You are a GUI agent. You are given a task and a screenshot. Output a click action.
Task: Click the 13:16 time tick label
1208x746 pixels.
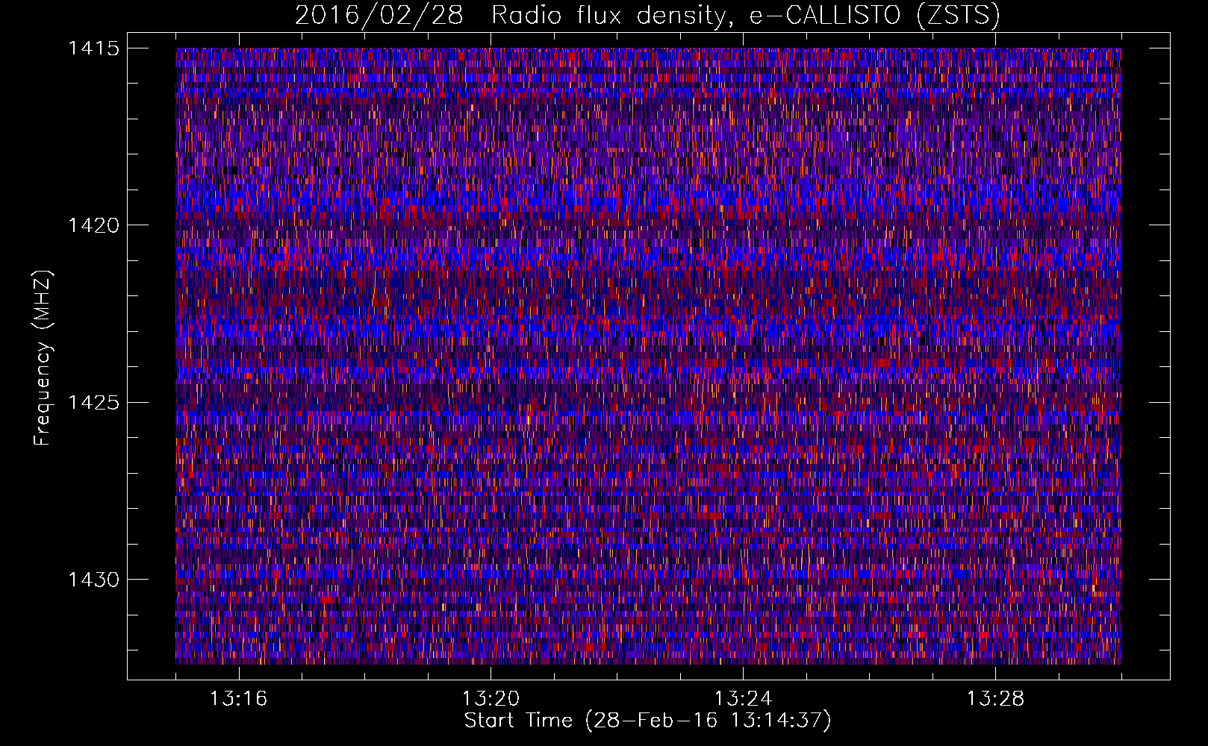point(238,699)
